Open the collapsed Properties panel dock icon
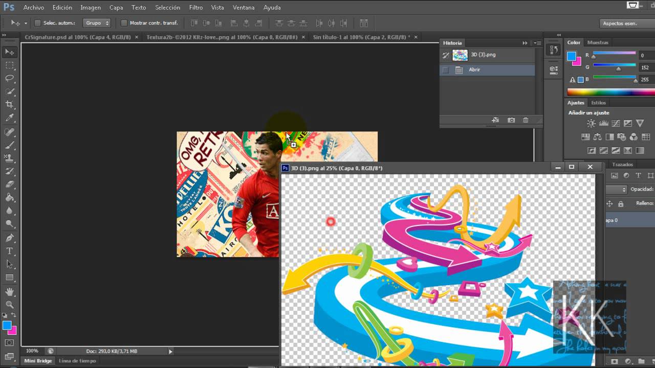The image size is (655, 368). pyautogui.click(x=553, y=70)
